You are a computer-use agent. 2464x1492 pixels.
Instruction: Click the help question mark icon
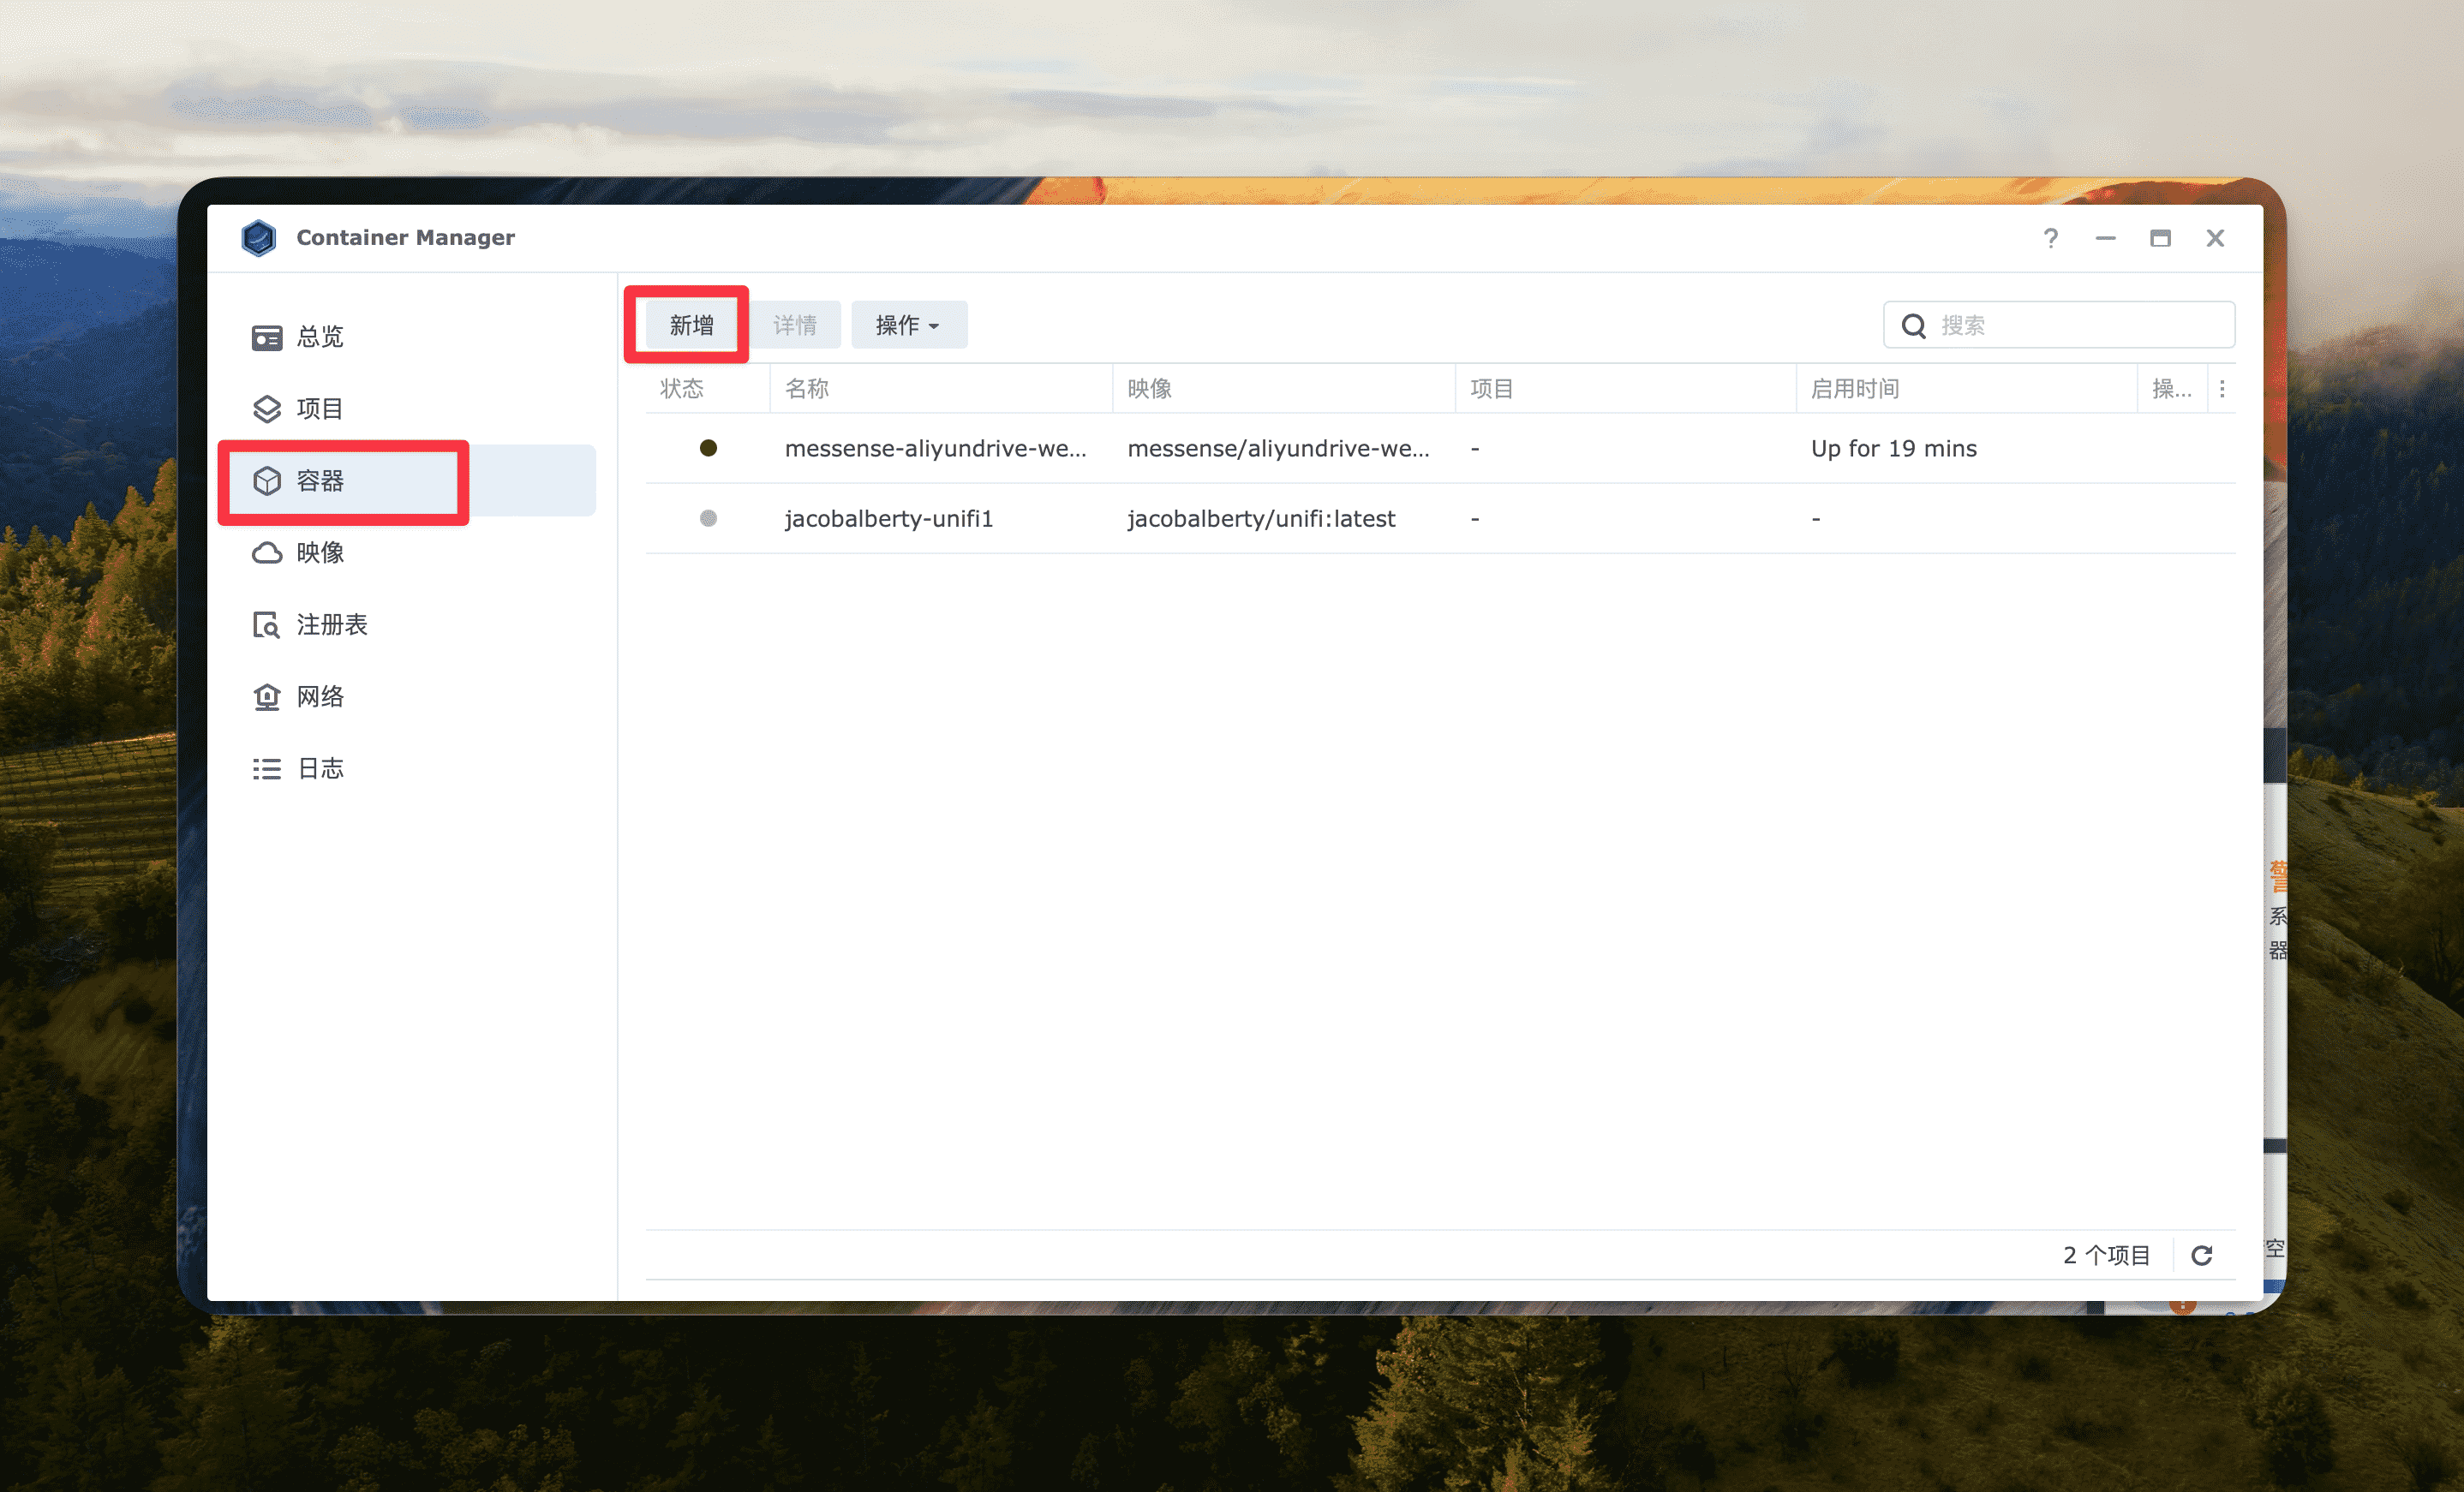2050,238
